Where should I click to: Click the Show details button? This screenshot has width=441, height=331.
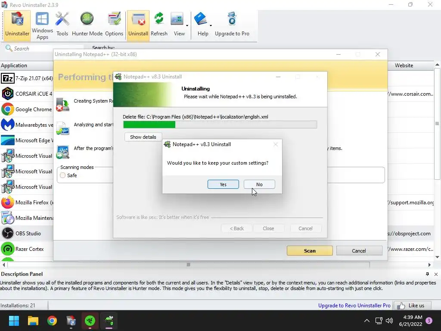click(143, 137)
